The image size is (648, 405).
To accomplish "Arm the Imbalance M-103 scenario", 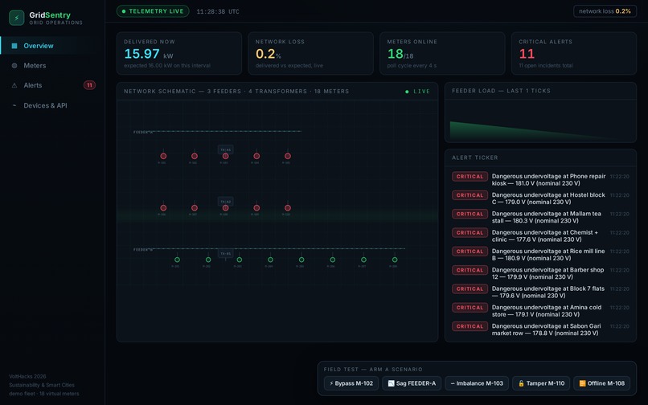I will [477, 383].
